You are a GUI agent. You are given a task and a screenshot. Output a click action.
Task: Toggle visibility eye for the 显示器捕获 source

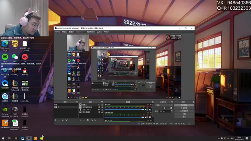point(99,112)
